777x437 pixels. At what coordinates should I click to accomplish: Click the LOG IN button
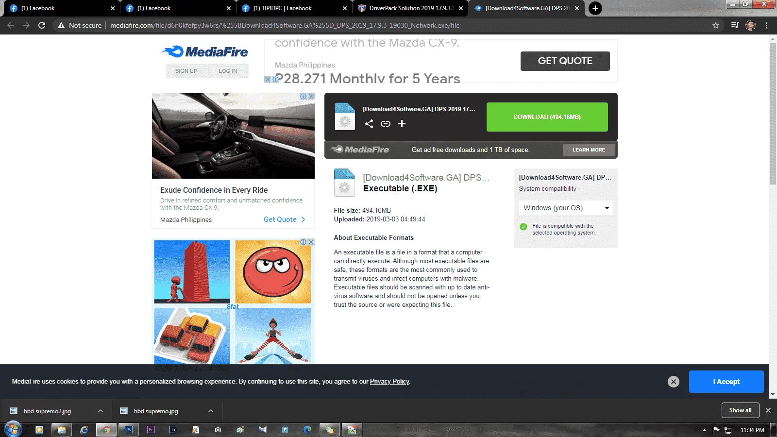(228, 71)
